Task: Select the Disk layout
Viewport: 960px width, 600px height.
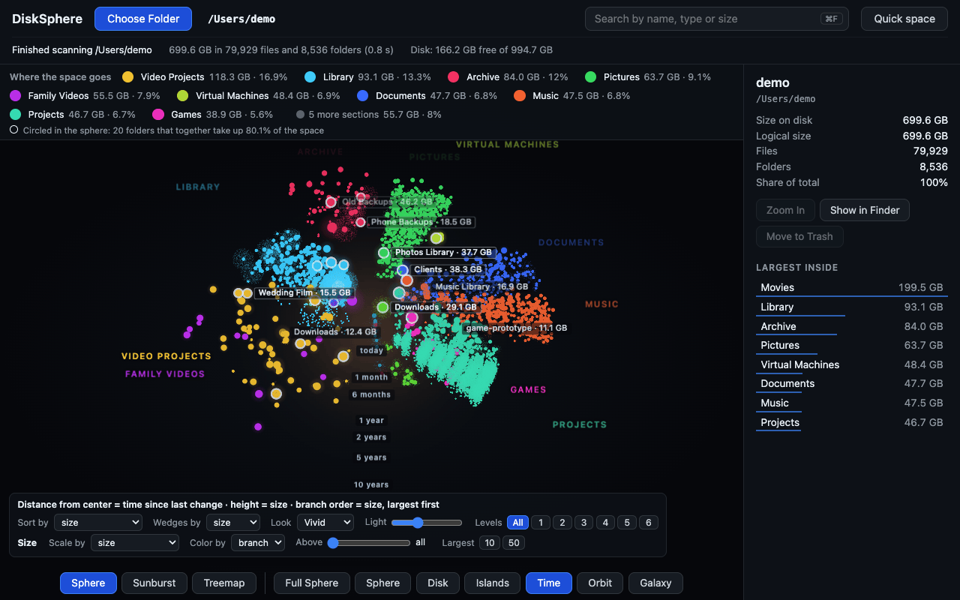Action: (438, 583)
